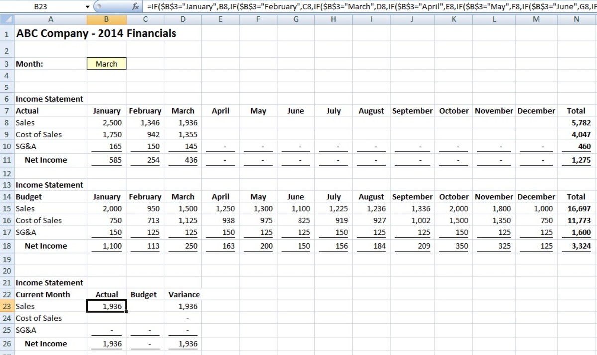Click Budget Total Net Income 3,324
Screen dimensions: 597x355
(581, 246)
